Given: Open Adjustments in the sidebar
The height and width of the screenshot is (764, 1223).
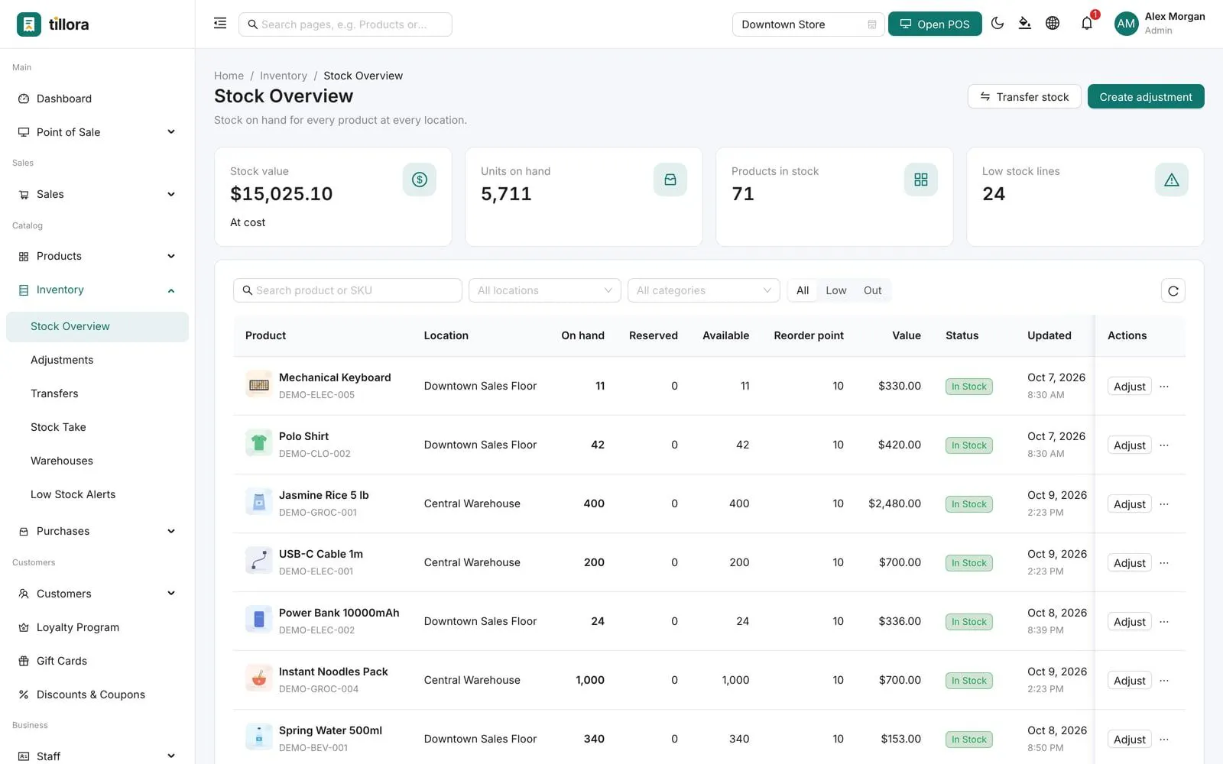Looking at the screenshot, I should 97,360.
